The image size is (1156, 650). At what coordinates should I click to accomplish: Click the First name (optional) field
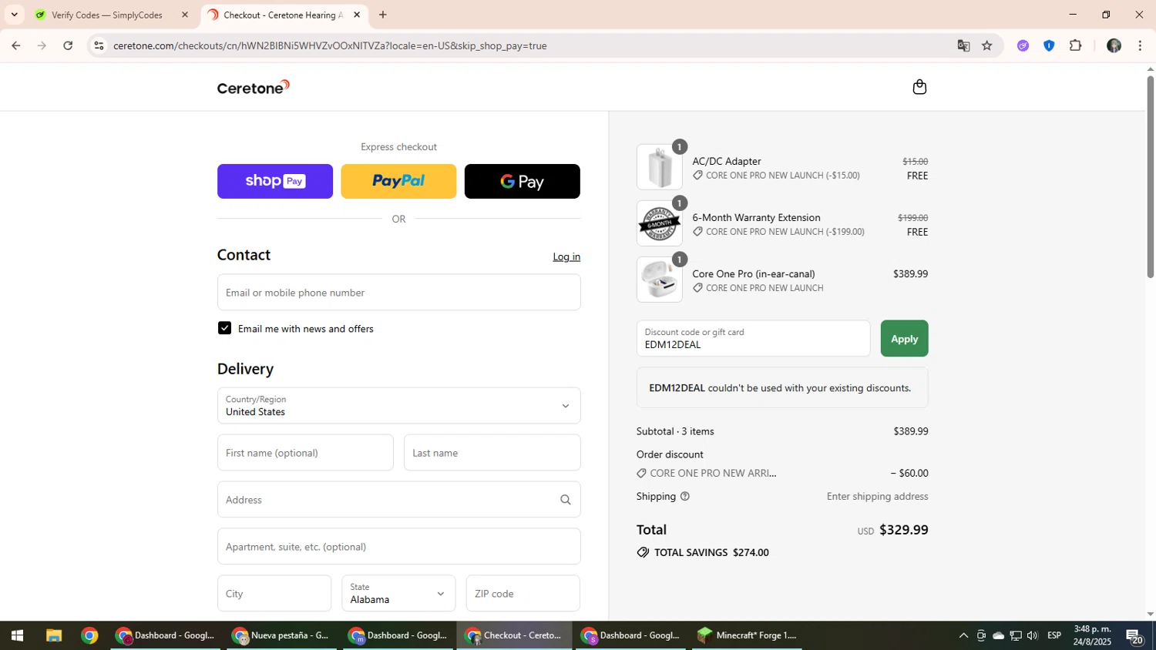pos(305,453)
